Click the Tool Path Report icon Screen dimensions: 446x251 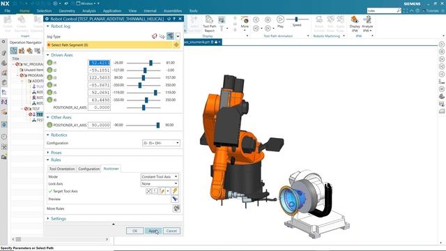tap(209, 20)
